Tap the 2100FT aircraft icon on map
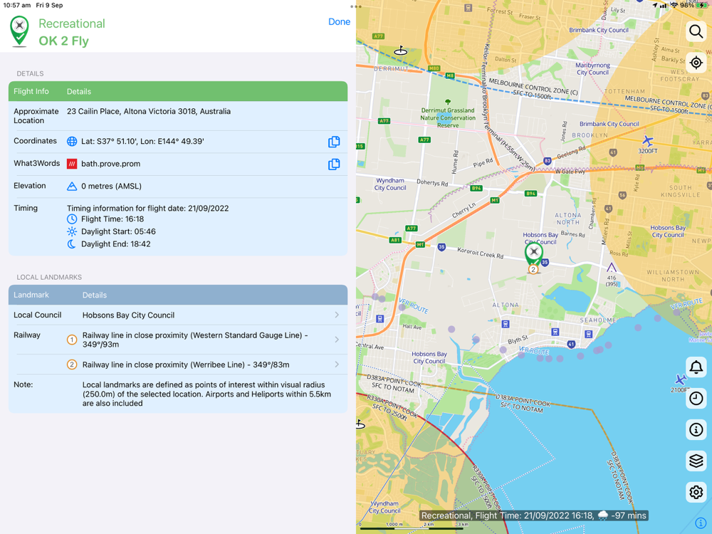712x534 pixels. tap(680, 379)
